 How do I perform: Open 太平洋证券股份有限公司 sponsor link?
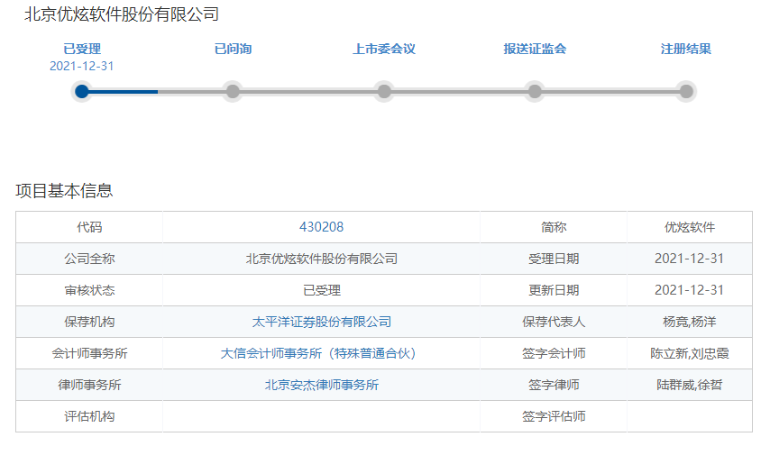point(321,322)
